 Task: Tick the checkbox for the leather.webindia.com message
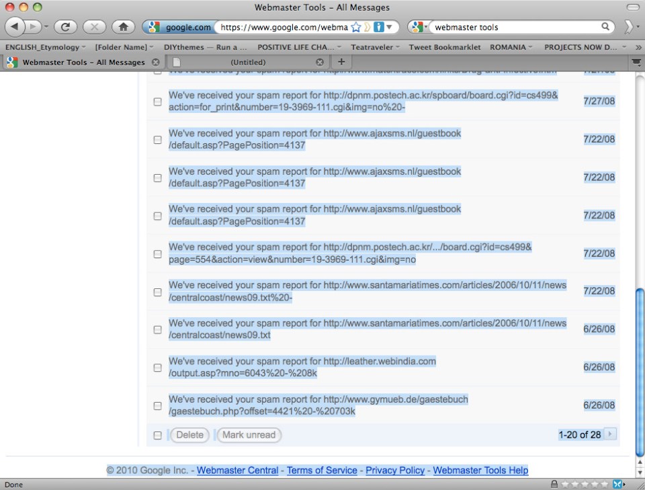(x=157, y=368)
